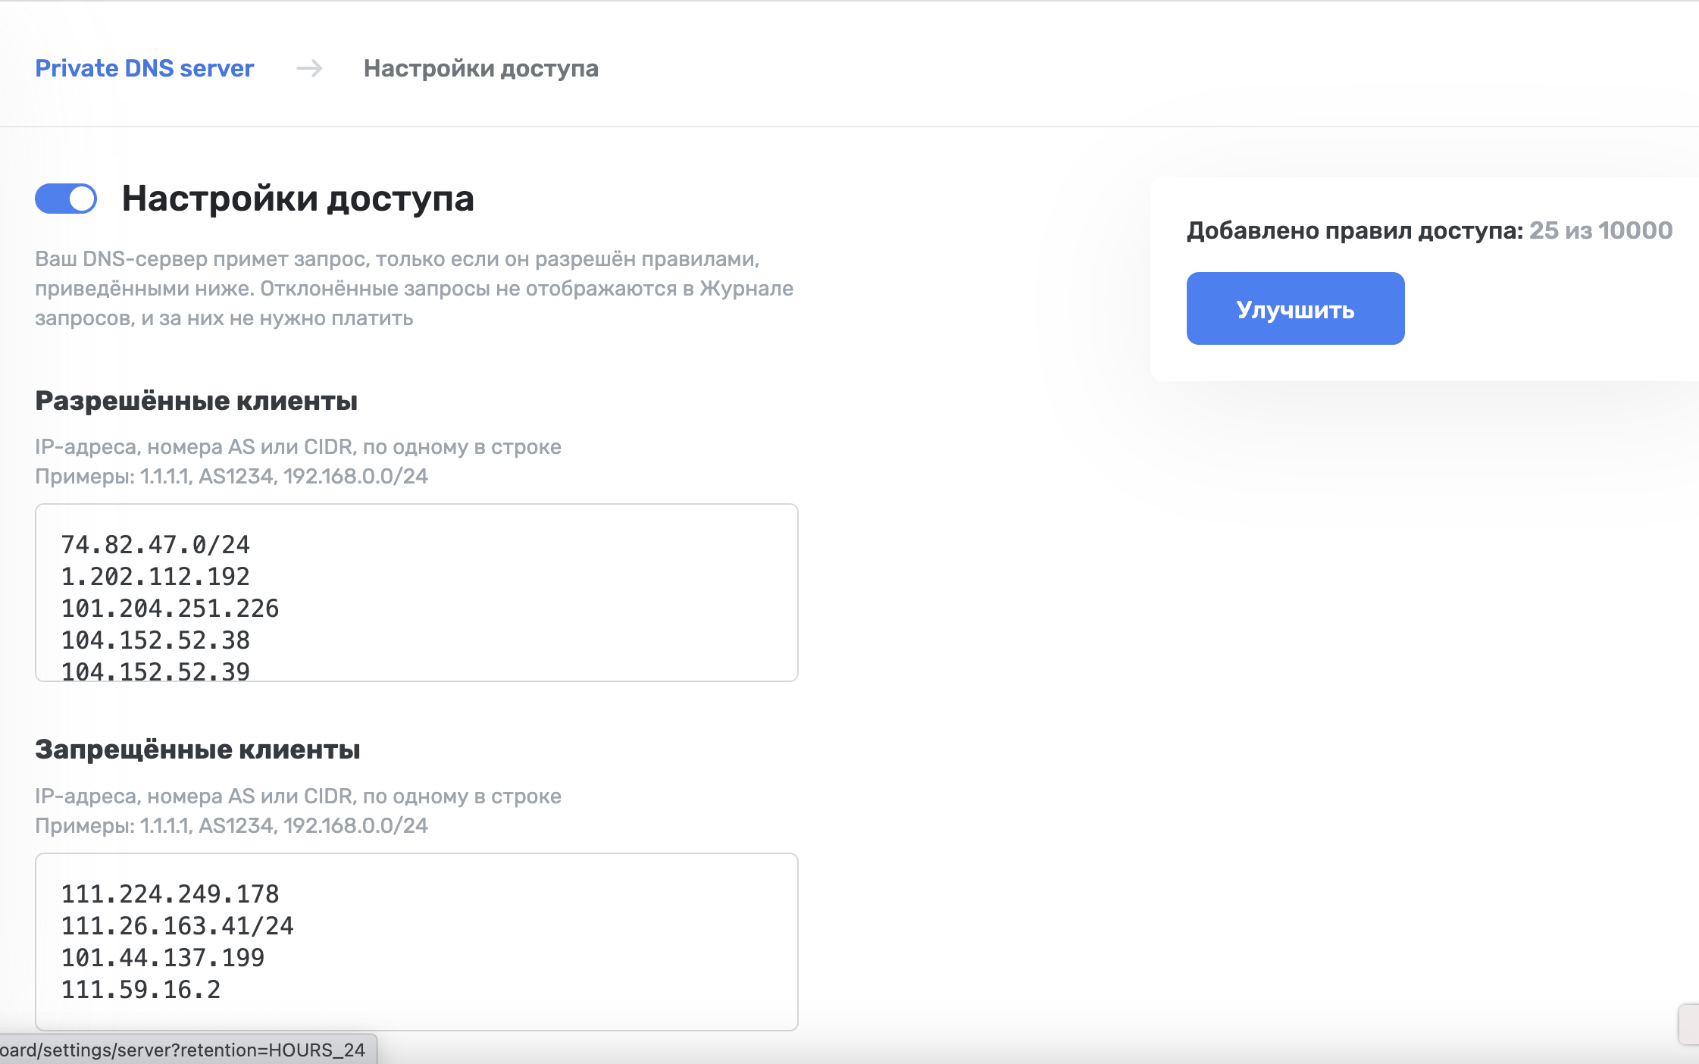Click 111.224.249.178 in blocked clients

pyautogui.click(x=170, y=893)
